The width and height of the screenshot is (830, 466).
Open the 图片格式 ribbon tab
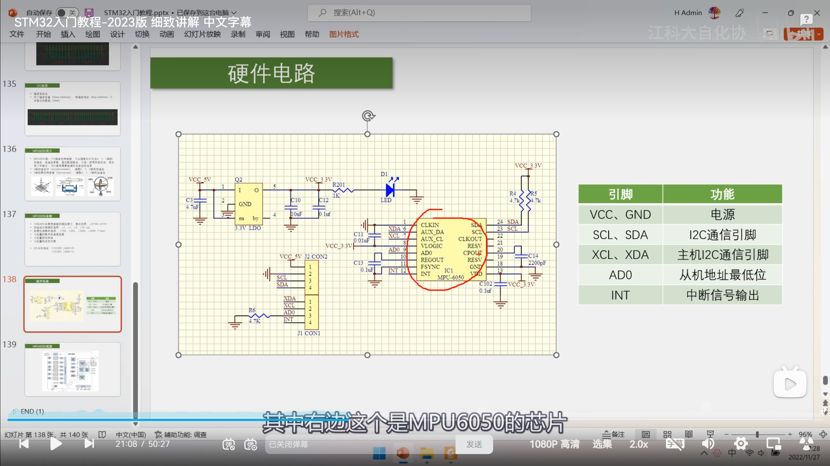click(x=344, y=34)
